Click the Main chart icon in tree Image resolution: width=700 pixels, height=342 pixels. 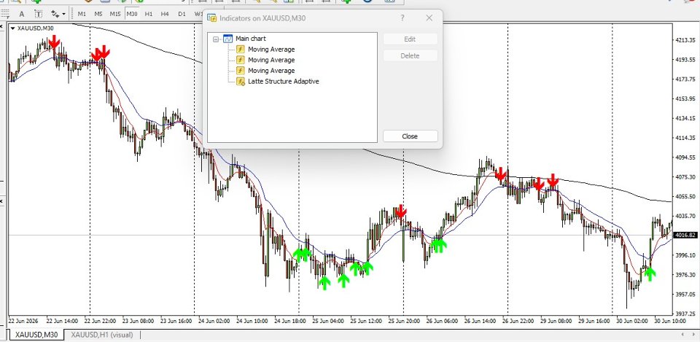227,39
